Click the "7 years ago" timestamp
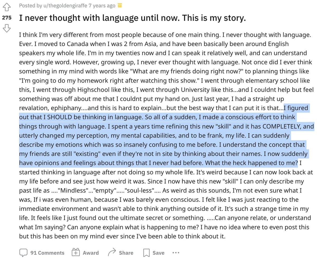The image size is (317, 263). coord(102,6)
